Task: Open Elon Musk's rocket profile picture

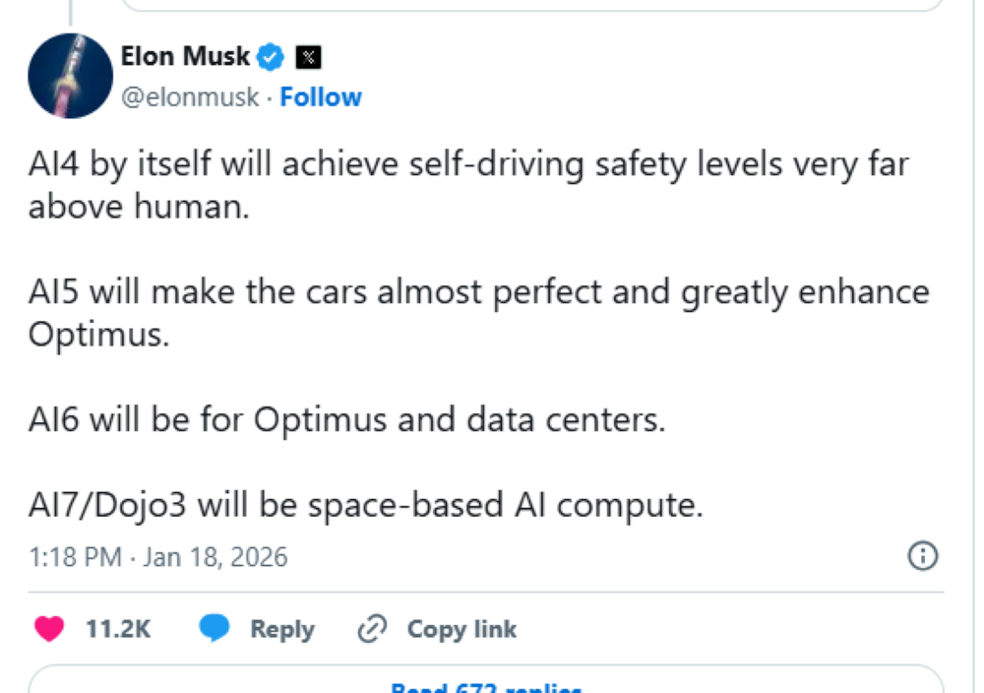Action: click(x=69, y=76)
